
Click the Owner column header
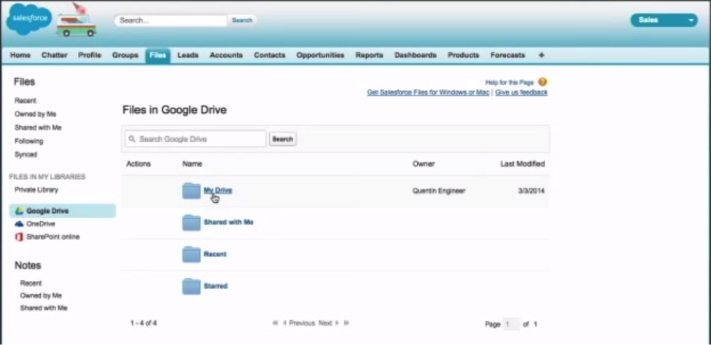pyautogui.click(x=424, y=164)
